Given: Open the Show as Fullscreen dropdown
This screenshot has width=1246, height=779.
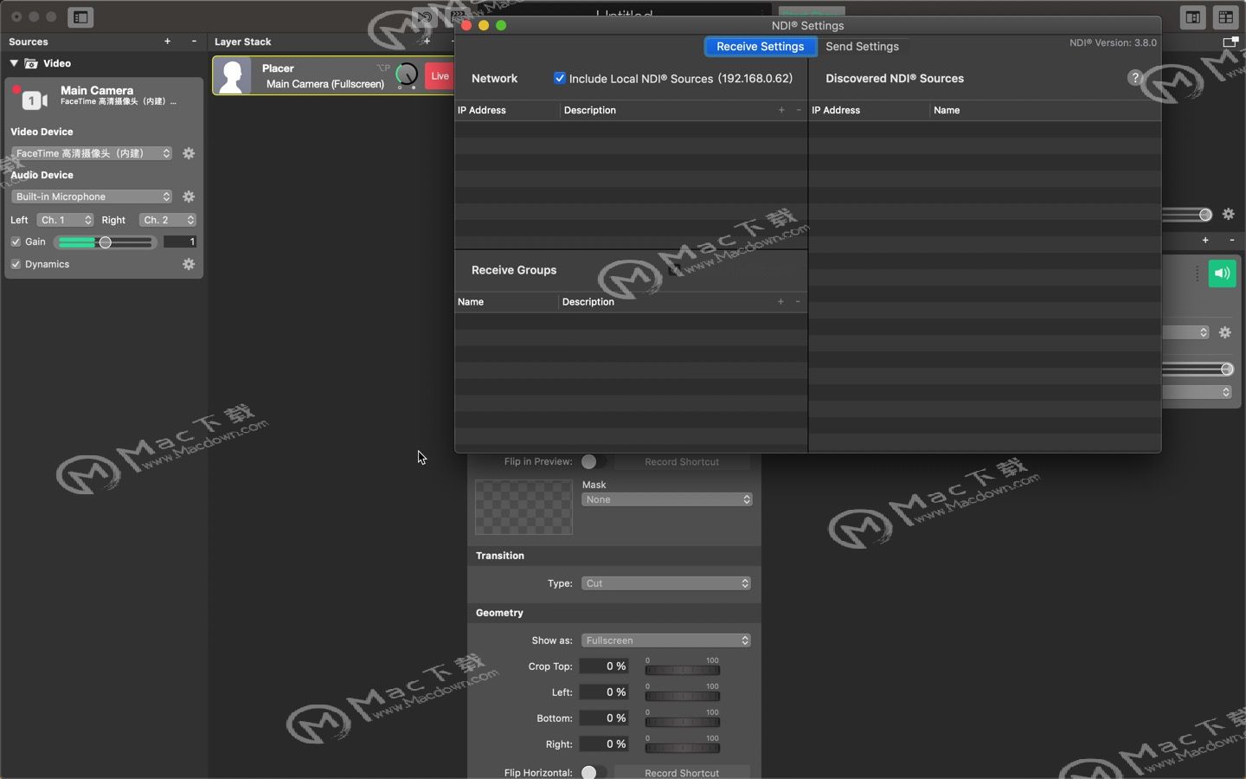Looking at the screenshot, I should coord(666,641).
